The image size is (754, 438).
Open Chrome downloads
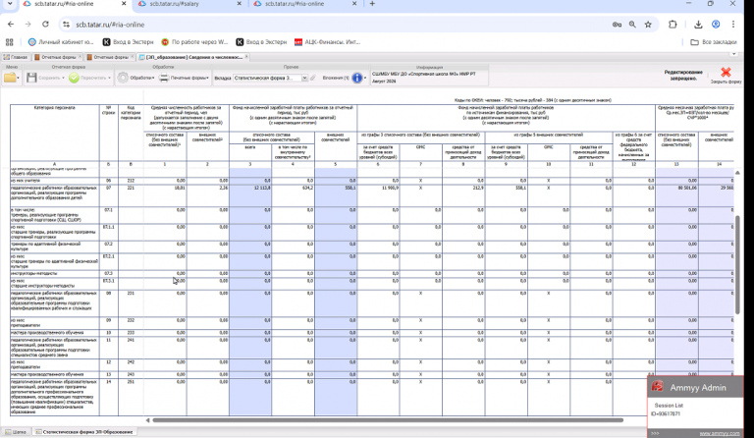point(698,24)
